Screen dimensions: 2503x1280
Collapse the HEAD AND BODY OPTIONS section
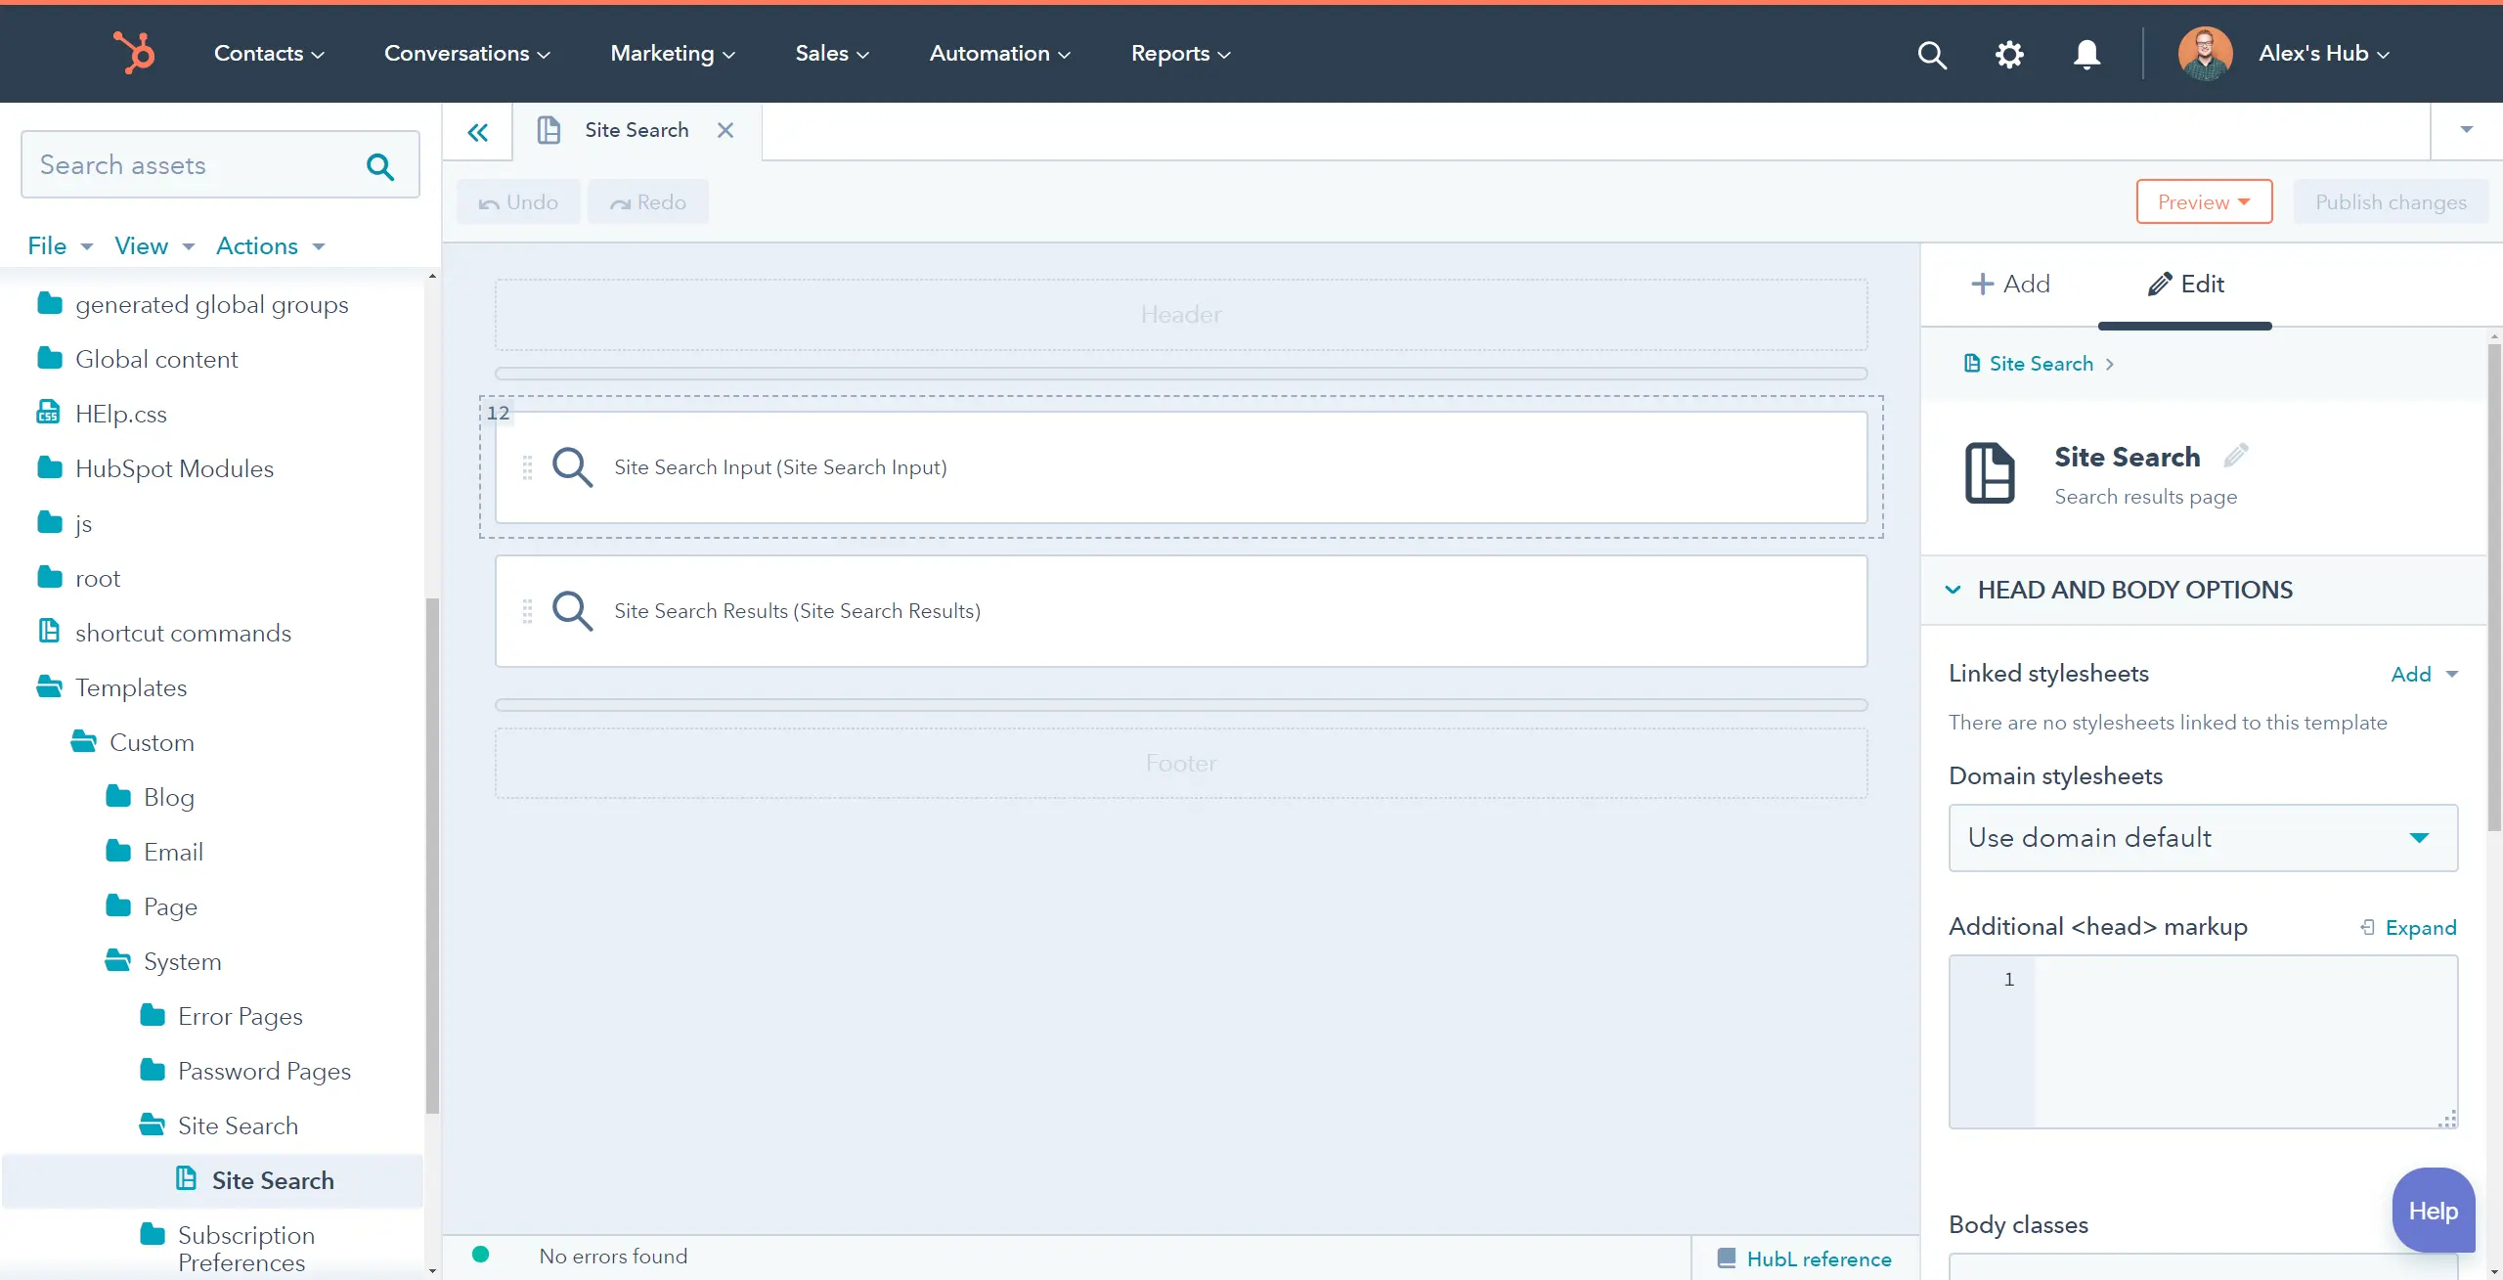(x=1953, y=590)
